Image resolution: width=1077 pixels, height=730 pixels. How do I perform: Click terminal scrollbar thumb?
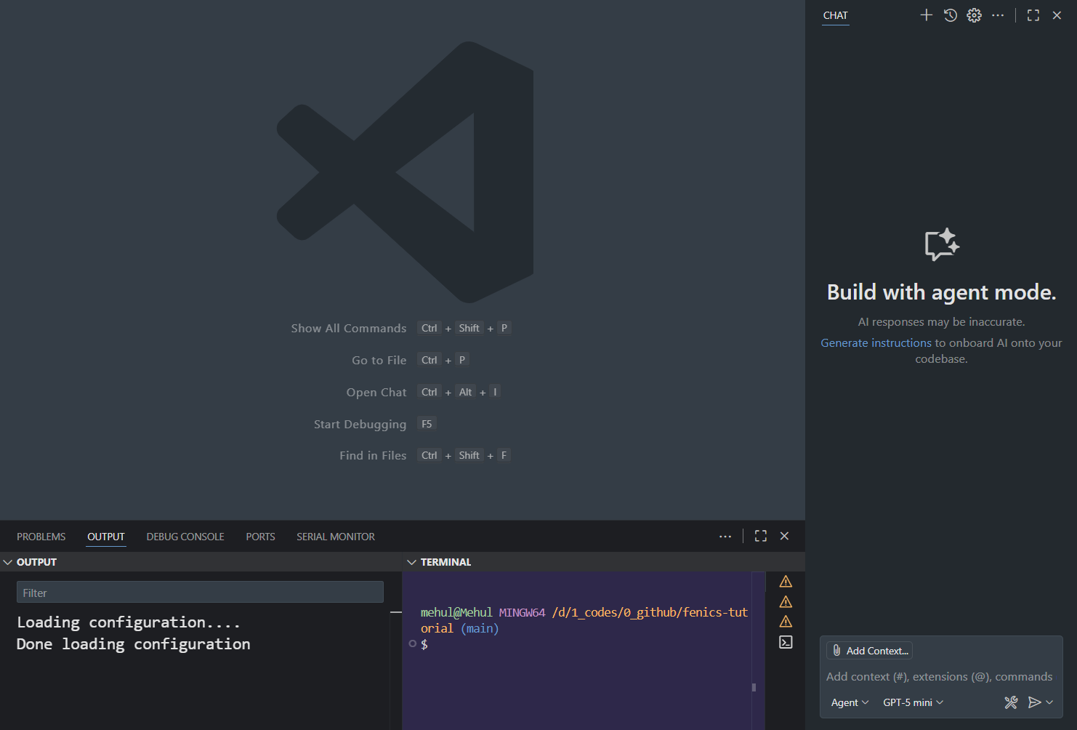pyautogui.click(x=754, y=687)
